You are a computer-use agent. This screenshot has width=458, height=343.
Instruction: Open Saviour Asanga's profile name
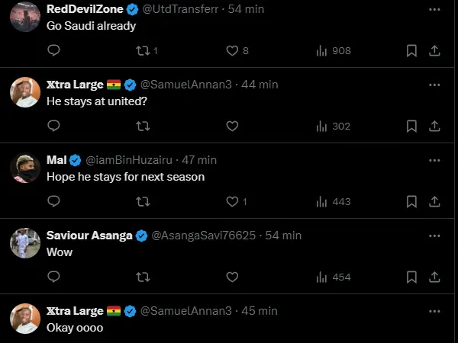(89, 236)
